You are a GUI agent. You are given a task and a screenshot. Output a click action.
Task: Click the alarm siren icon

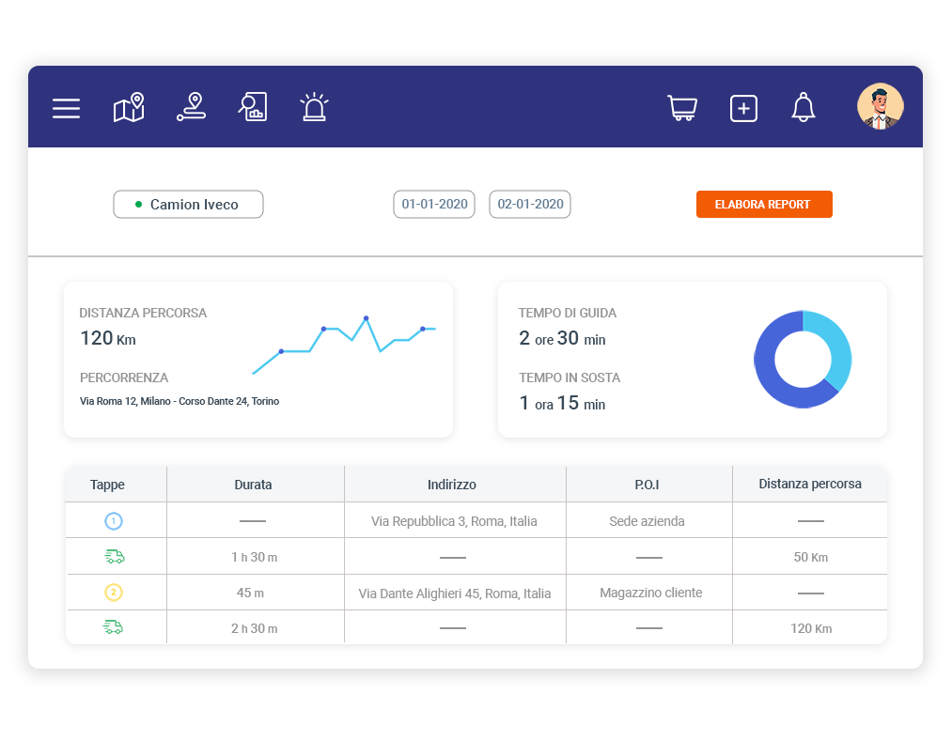pyautogui.click(x=314, y=107)
